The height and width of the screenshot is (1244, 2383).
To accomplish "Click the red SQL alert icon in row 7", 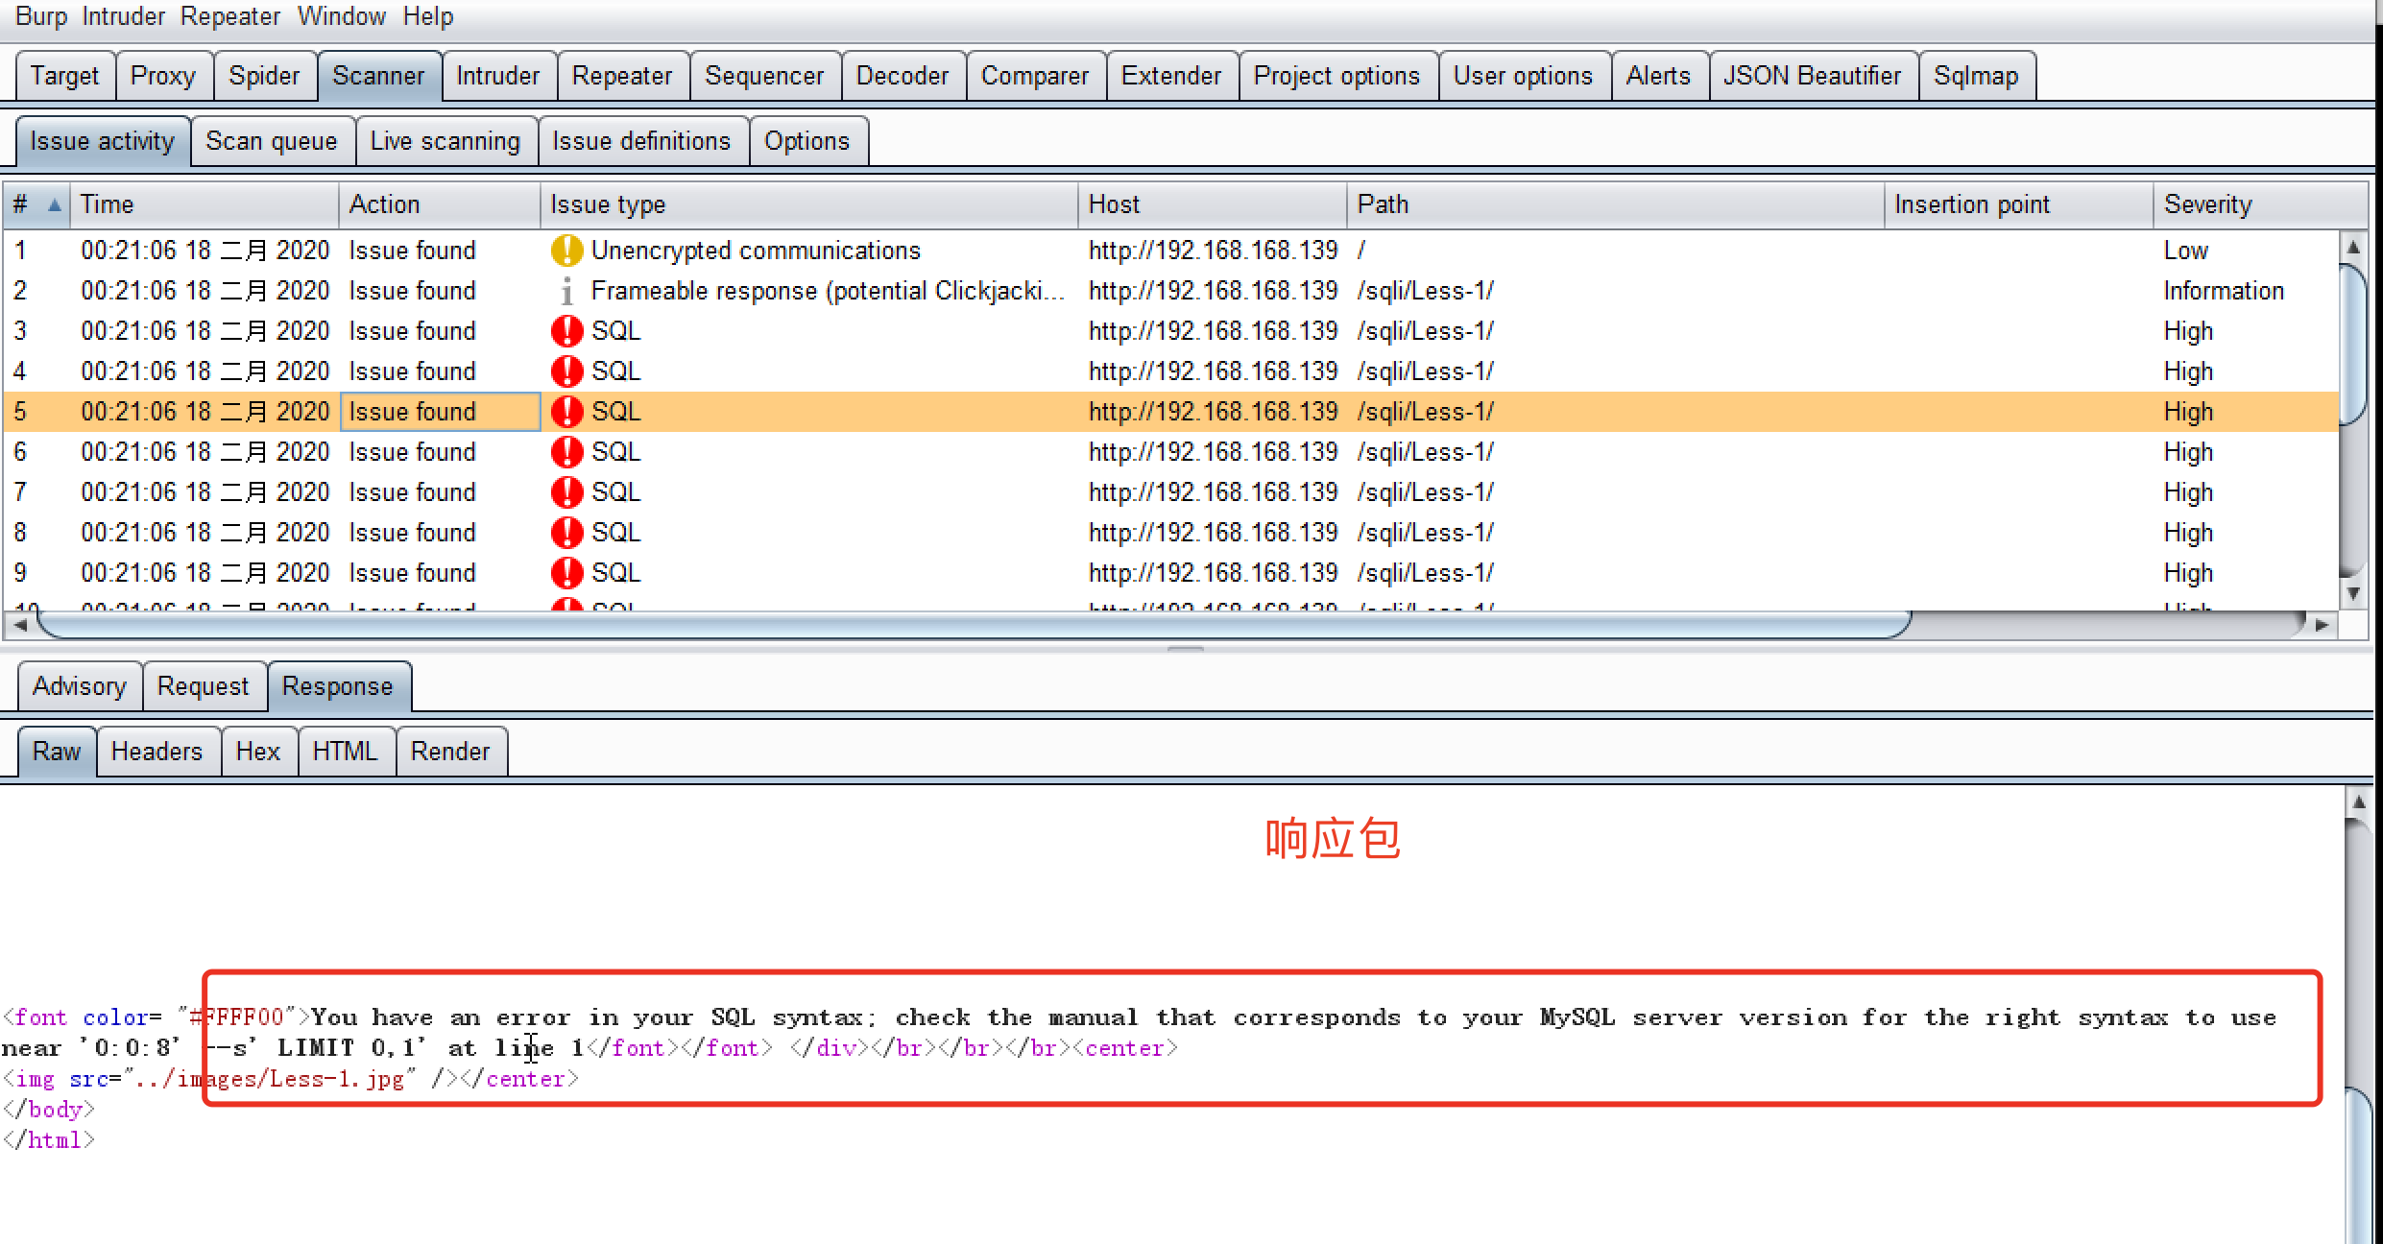I will pyautogui.click(x=566, y=492).
